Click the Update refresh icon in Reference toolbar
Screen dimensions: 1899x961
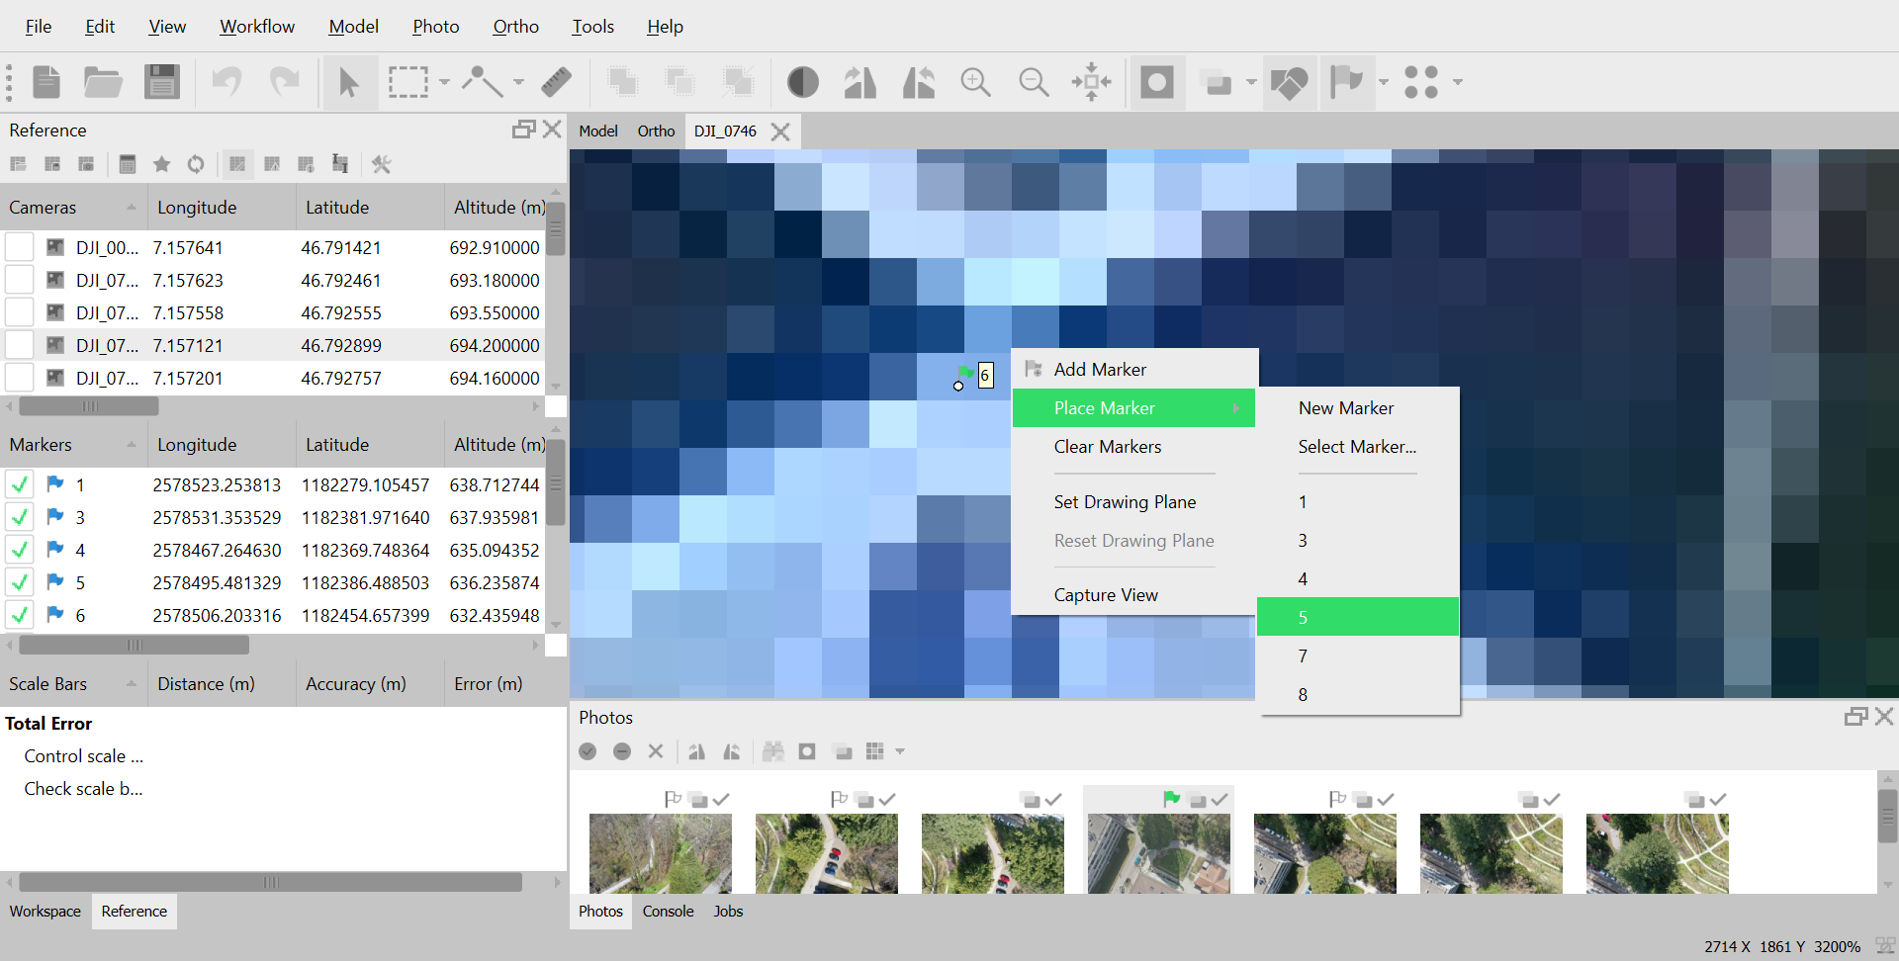point(196,164)
